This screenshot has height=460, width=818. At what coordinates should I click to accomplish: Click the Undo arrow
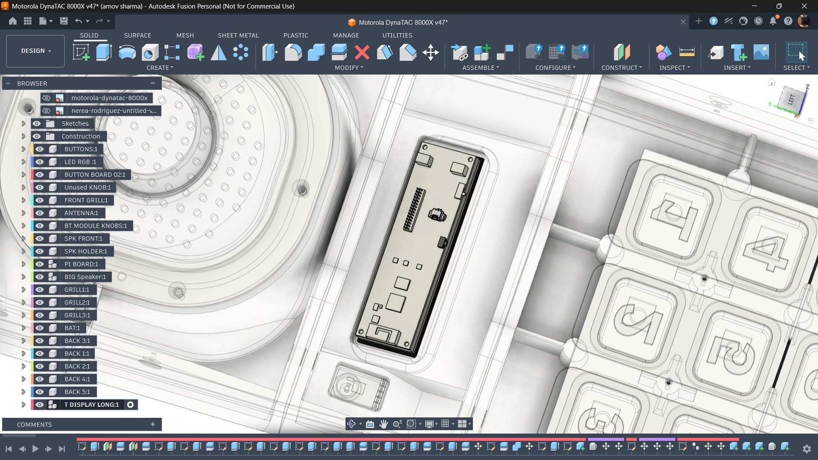78,21
